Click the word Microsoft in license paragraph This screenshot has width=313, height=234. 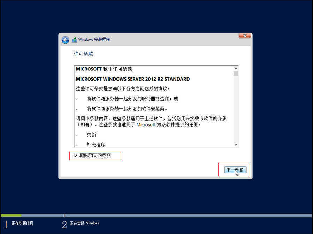146,124
